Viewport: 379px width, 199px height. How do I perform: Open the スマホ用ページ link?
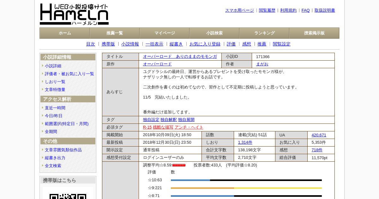239,10
